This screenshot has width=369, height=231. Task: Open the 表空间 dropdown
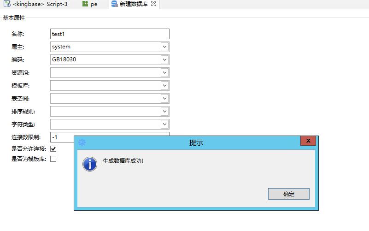pyautogui.click(x=164, y=98)
